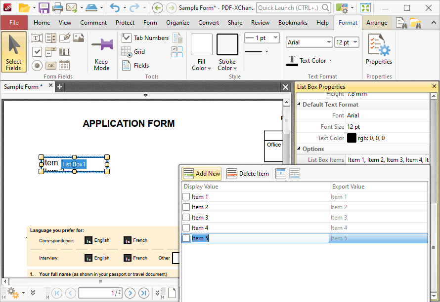Click the Email icon in toolbar

(x=72, y=8)
